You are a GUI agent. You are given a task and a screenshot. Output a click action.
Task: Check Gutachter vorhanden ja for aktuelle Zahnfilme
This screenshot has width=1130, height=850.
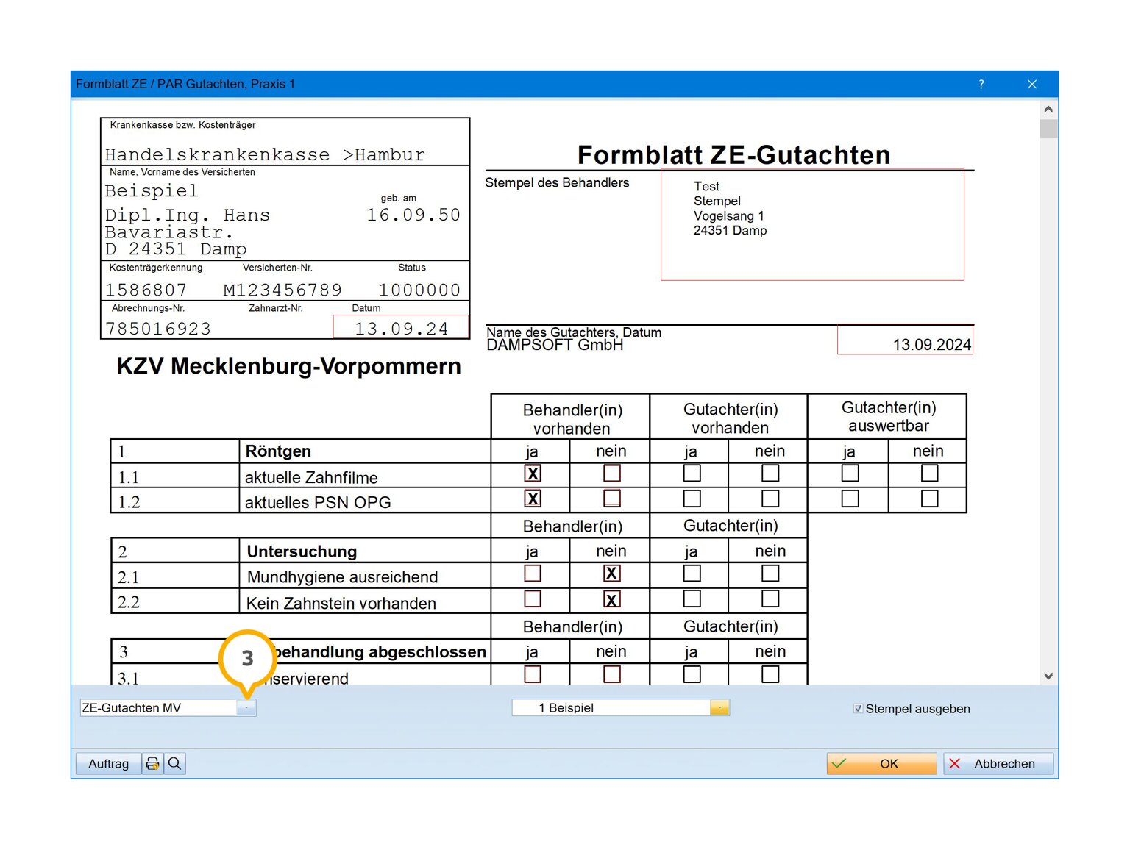click(x=692, y=474)
